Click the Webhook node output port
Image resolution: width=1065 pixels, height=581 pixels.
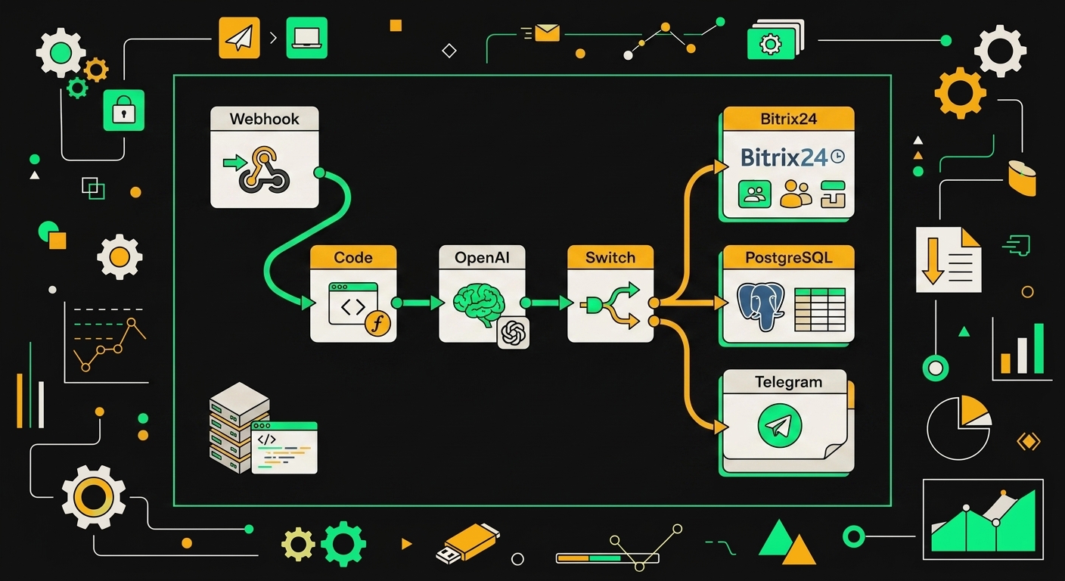(319, 173)
